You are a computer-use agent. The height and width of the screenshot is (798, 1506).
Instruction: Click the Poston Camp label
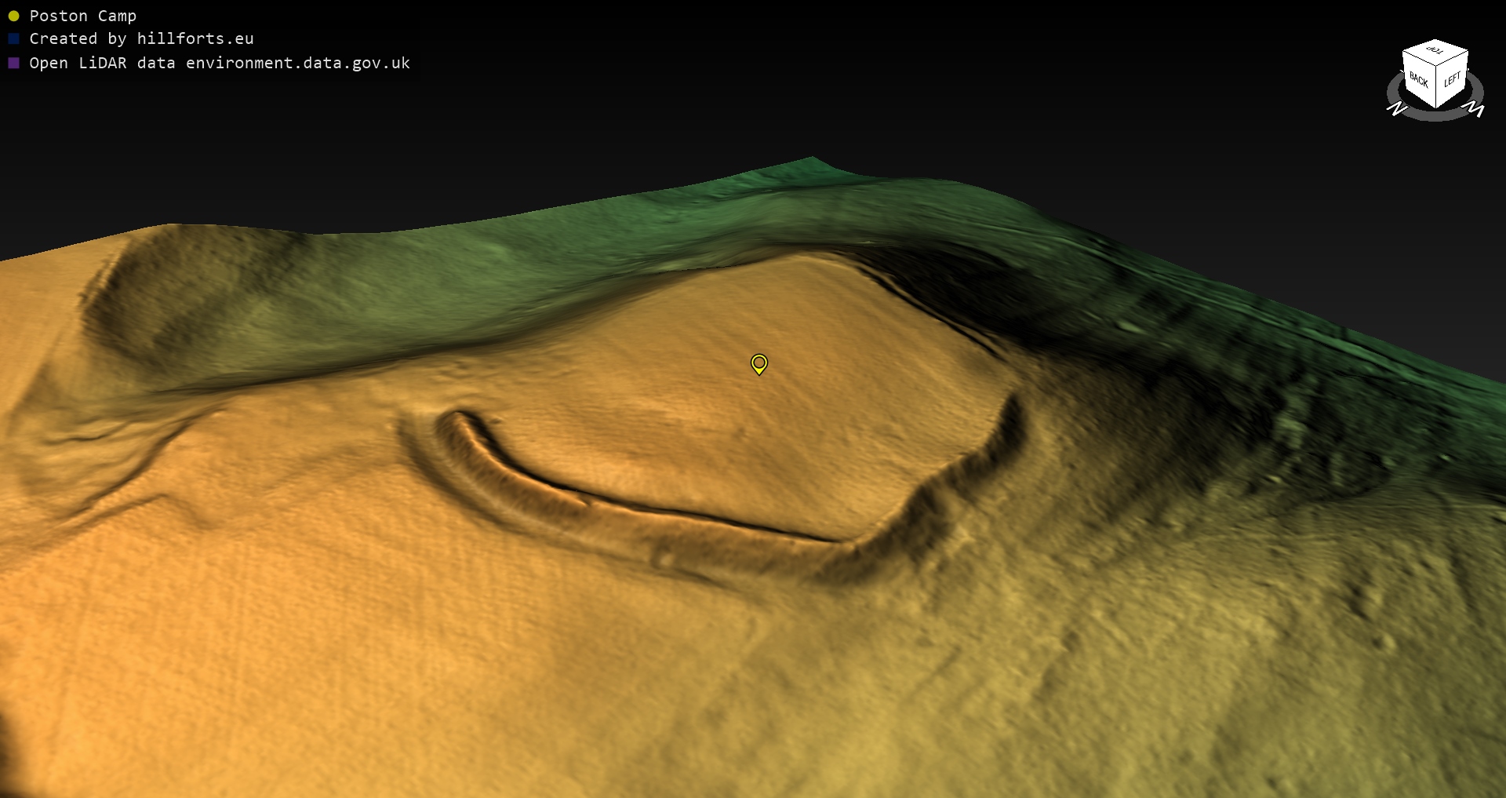tap(82, 16)
